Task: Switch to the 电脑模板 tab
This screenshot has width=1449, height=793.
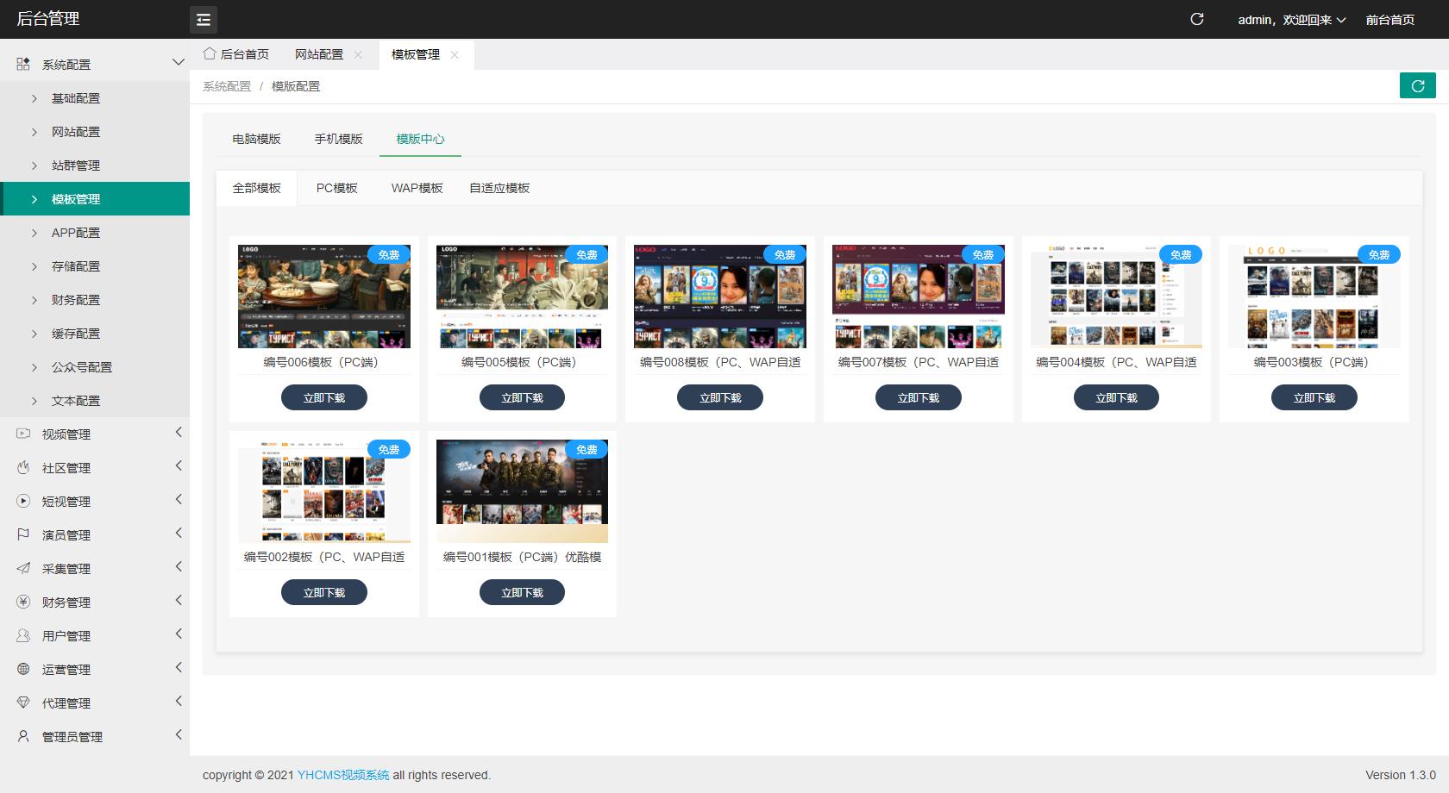Action: click(256, 139)
